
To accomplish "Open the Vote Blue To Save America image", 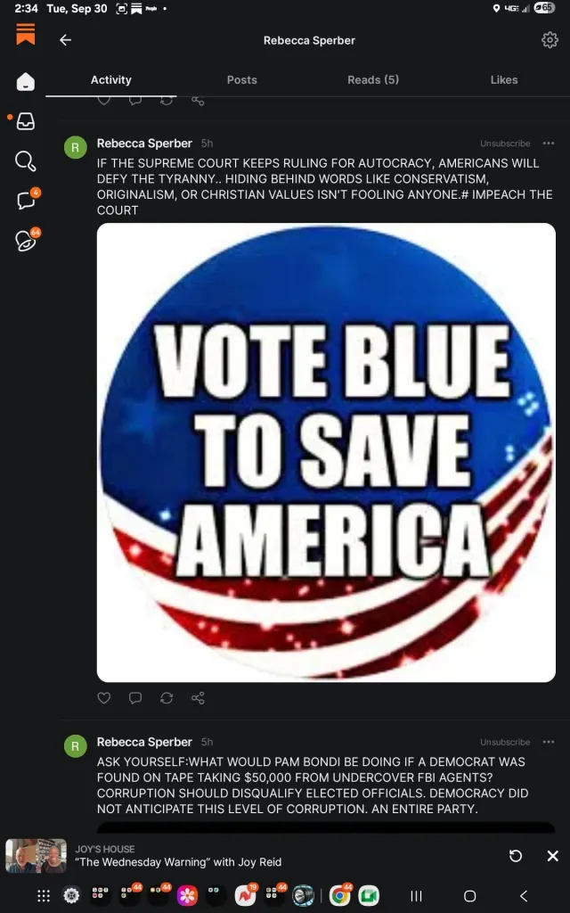I will (x=326, y=452).
